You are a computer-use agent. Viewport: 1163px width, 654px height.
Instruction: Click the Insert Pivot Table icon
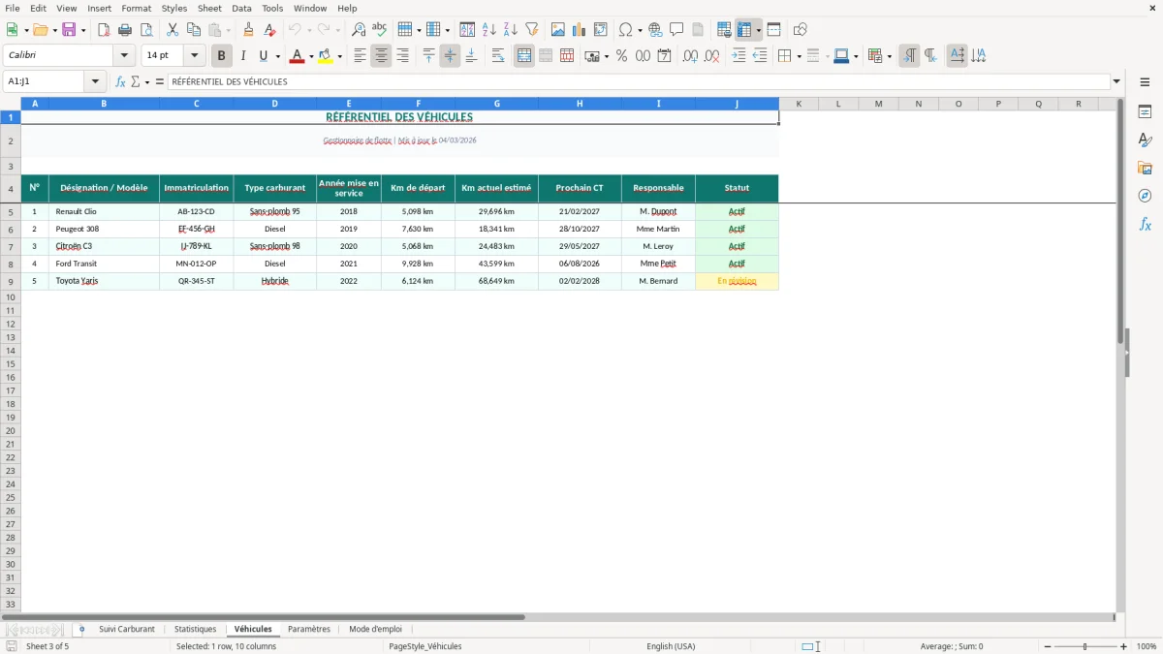pos(601,29)
